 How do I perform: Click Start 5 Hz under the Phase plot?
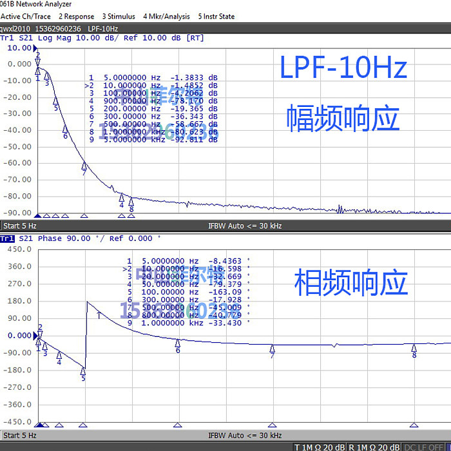20,436
